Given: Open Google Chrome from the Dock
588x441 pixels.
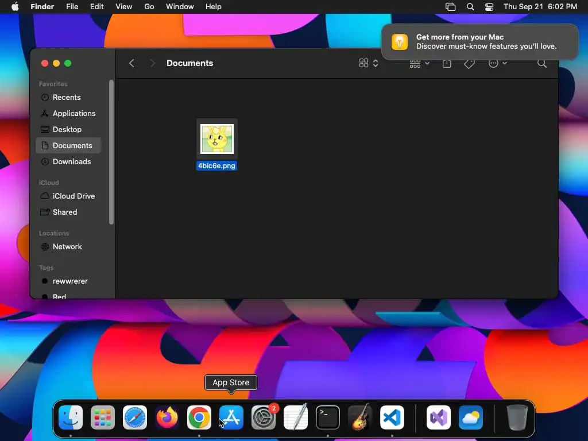Looking at the screenshot, I should tap(199, 417).
